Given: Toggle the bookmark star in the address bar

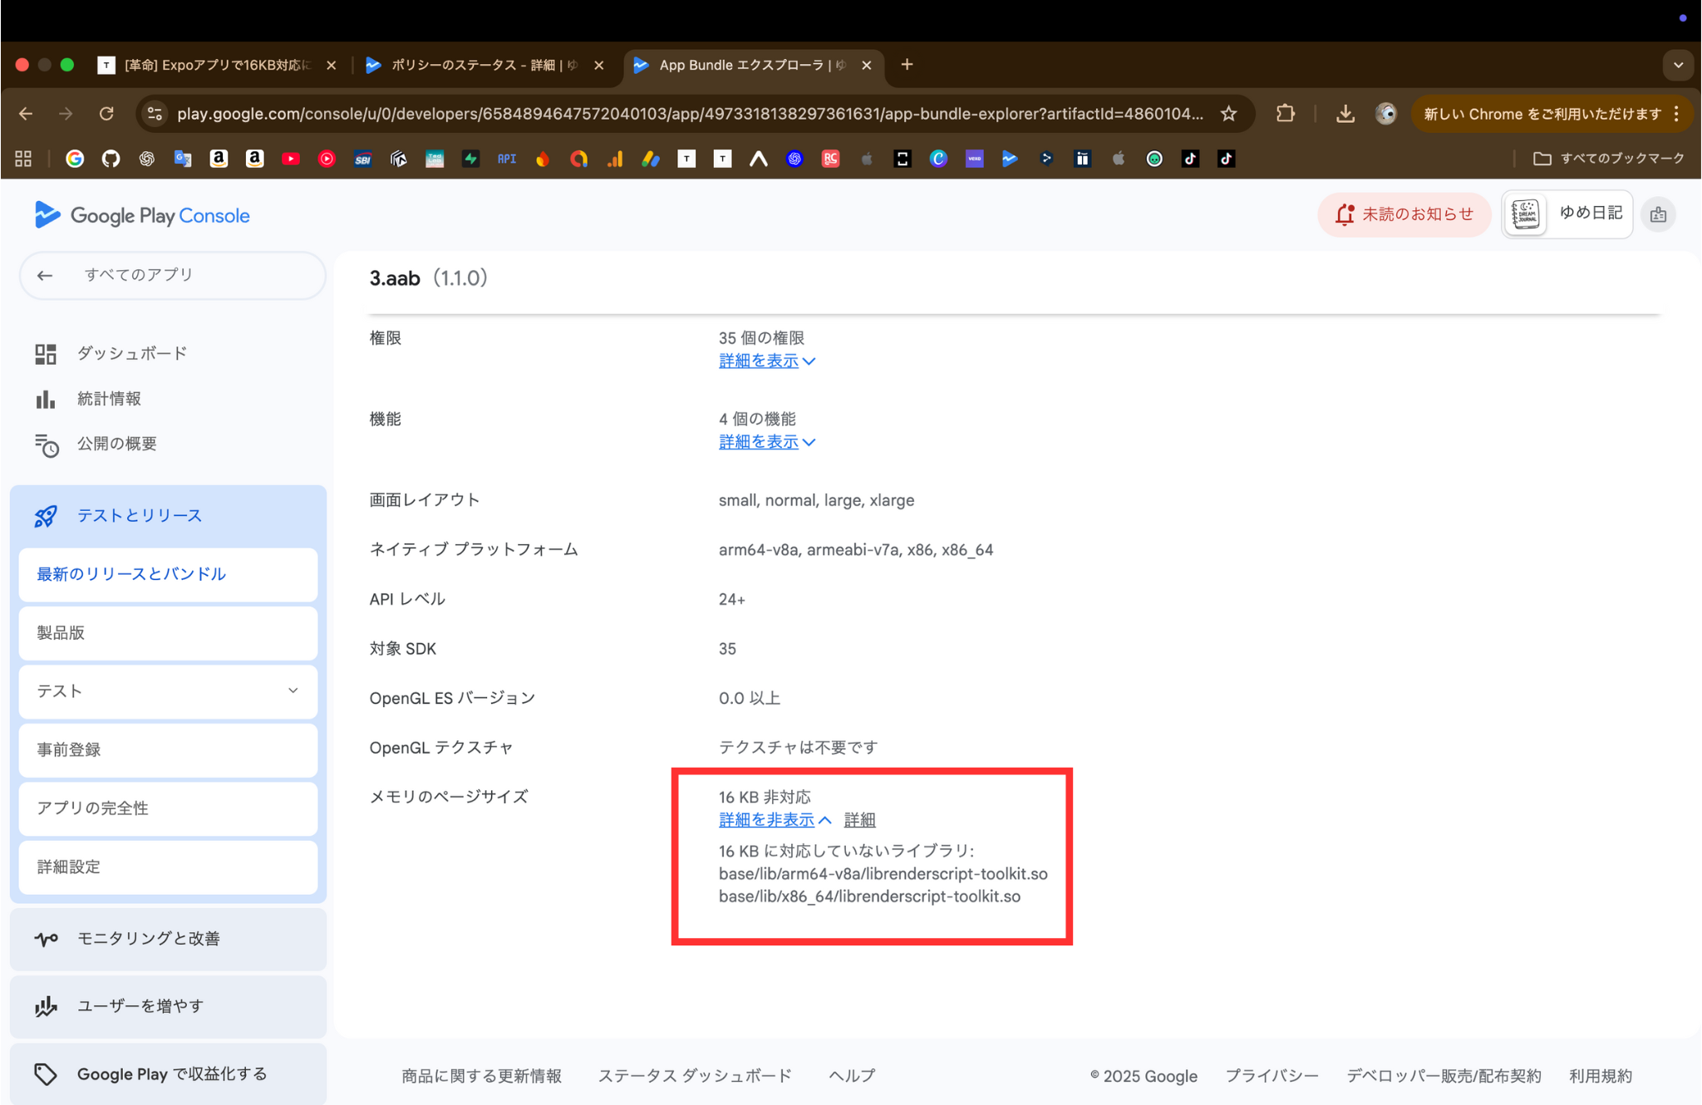Looking at the screenshot, I should [1227, 114].
